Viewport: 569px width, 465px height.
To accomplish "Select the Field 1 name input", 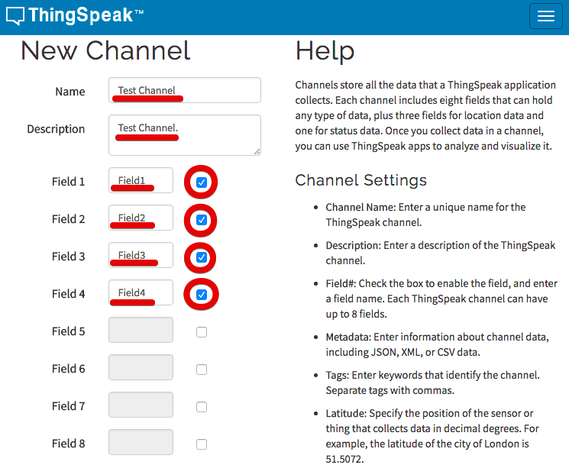I will pos(141,180).
